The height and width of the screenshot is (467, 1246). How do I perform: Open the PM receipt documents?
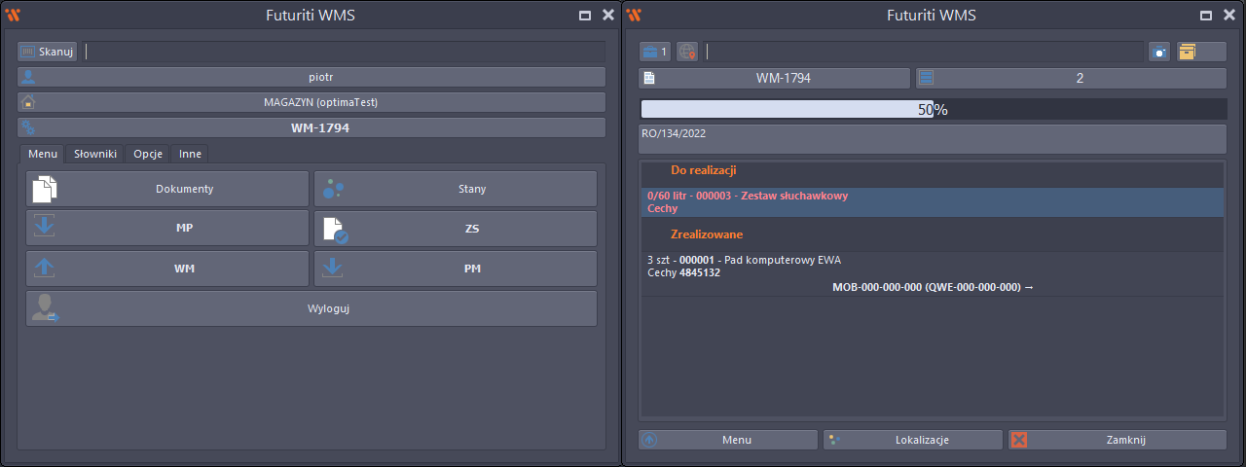pyautogui.click(x=455, y=269)
